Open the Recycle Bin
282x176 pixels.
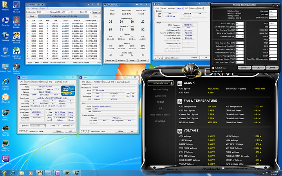tap(5, 52)
